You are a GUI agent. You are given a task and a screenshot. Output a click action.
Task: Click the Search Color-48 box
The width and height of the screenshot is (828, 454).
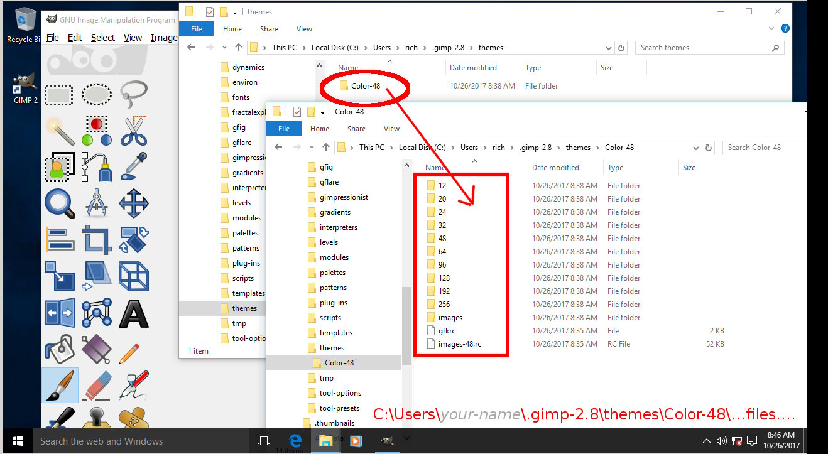764,148
